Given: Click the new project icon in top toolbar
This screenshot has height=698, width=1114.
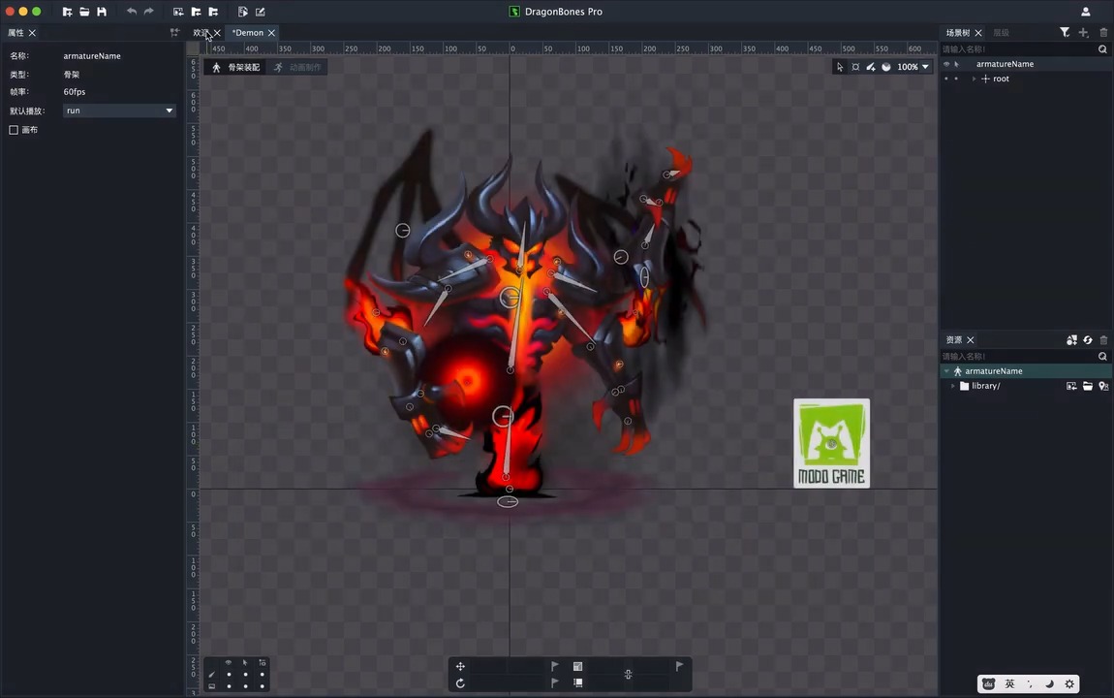Looking at the screenshot, I should (x=67, y=12).
